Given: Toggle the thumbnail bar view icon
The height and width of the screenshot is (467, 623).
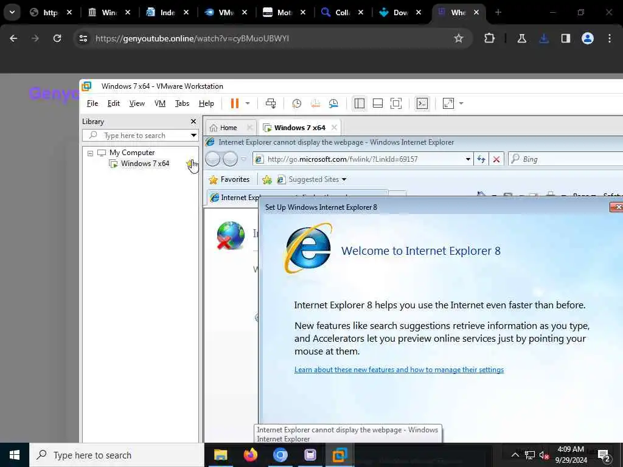Looking at the screenshot, I should (377, 103).
